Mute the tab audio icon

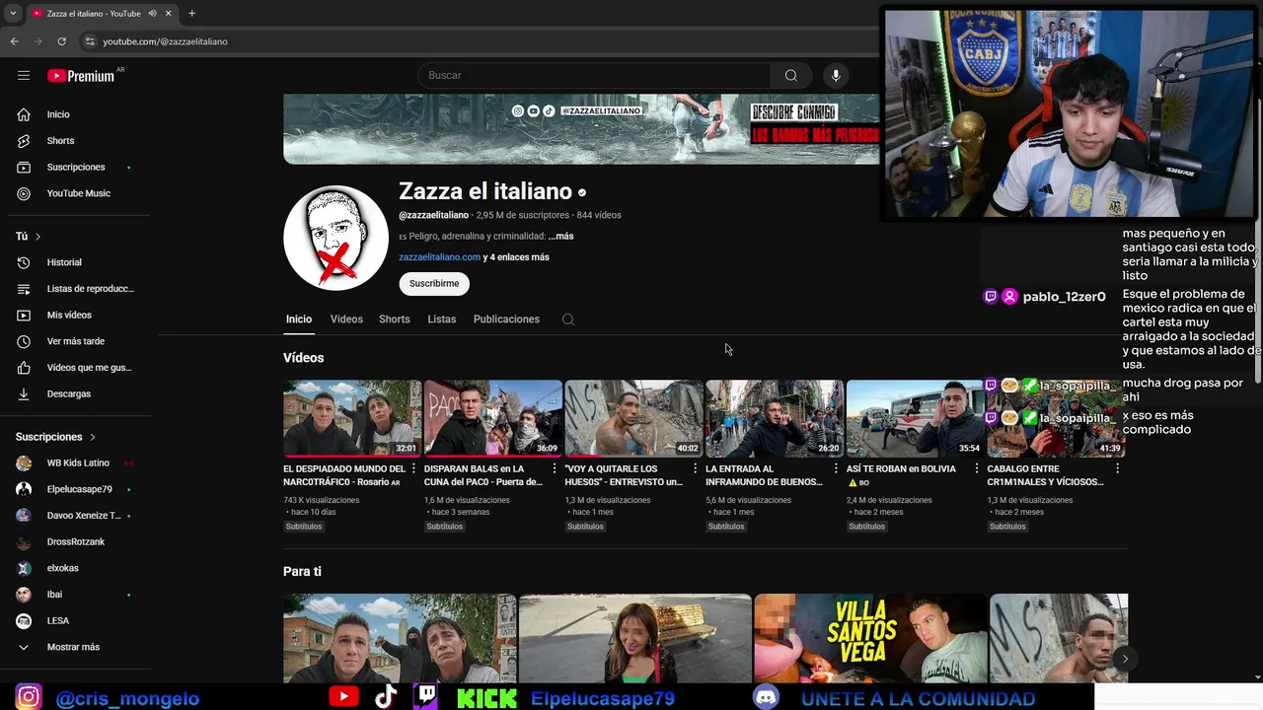click(x=153, y=13)
